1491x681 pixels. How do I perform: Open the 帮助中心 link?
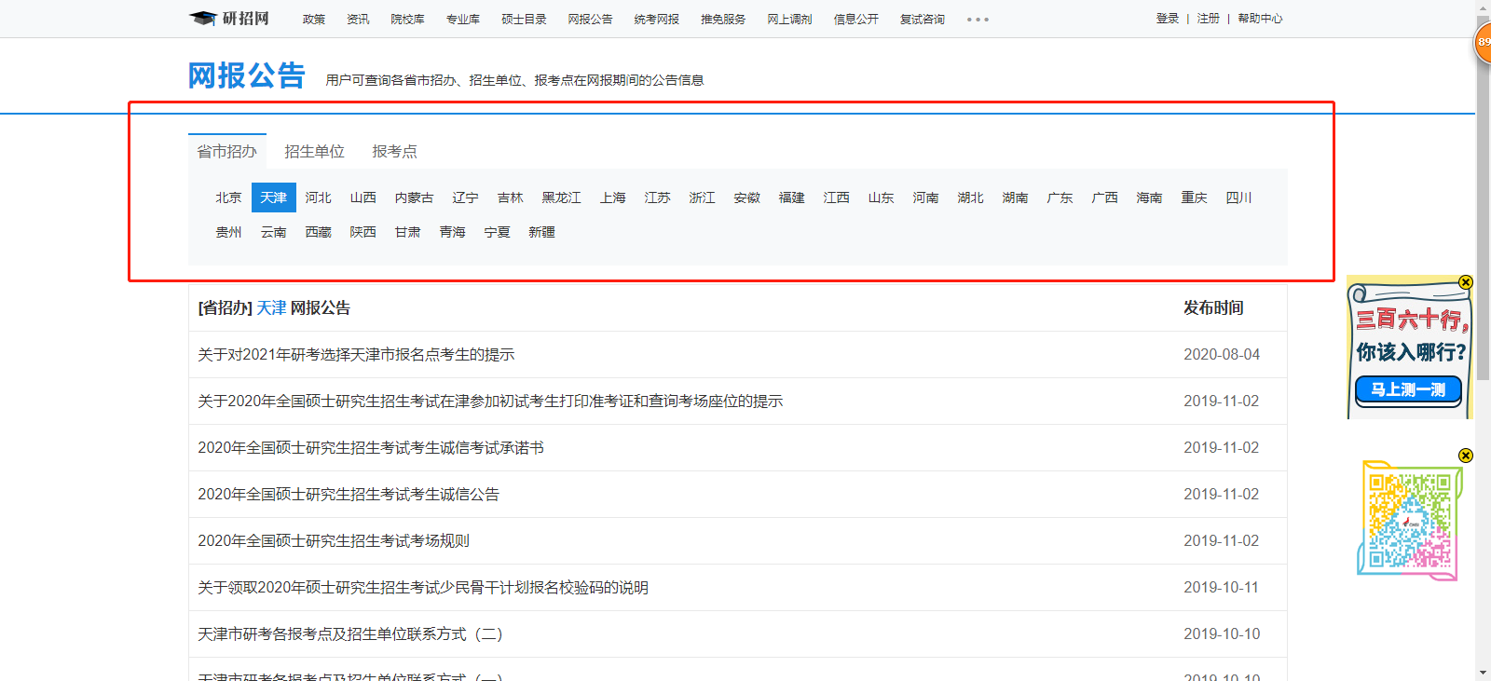tap(1260, 19)
